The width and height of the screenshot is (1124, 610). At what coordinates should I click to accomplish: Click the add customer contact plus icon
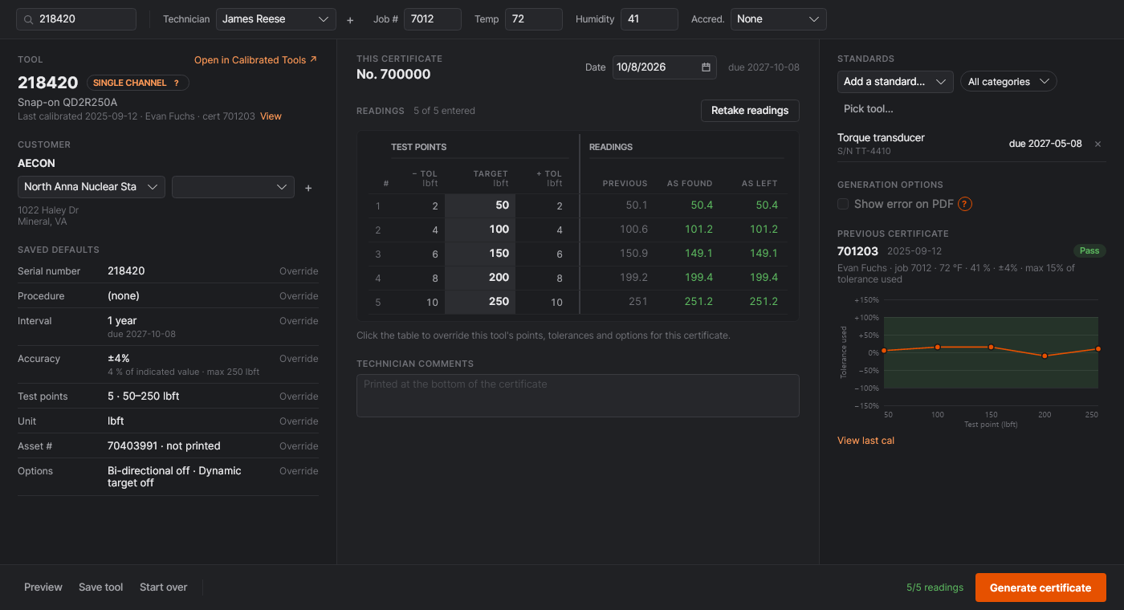(x=308, y=188)
